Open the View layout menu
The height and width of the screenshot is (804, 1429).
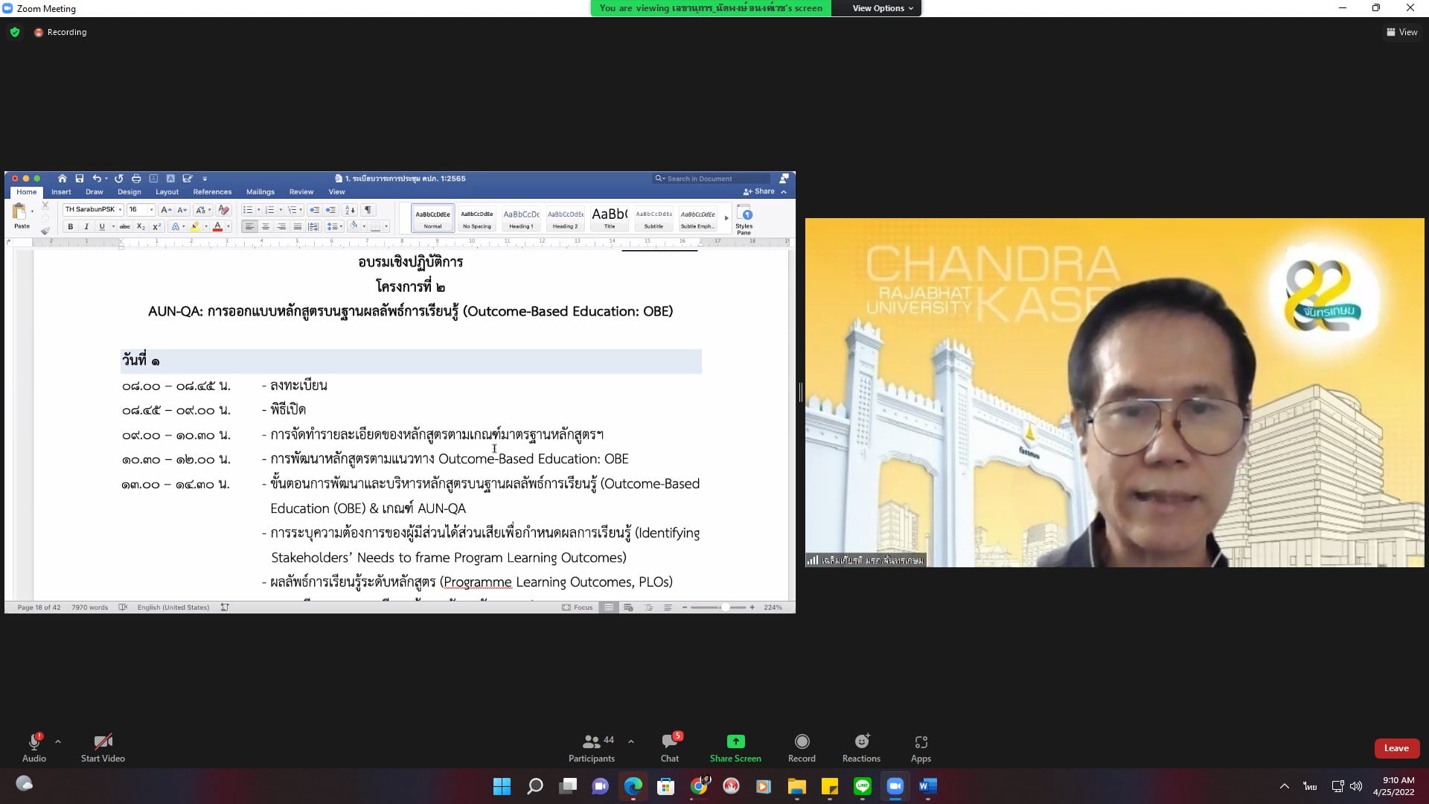1401,32
